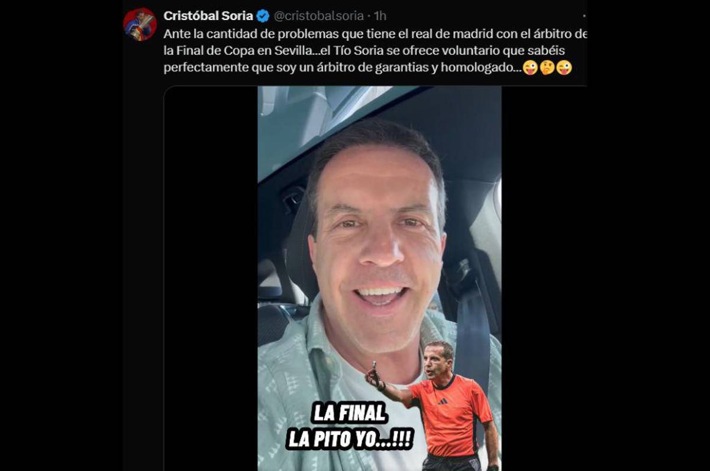Open Cristóbal Soria's profile avatar
The width and height of the screenshot is (710, 471).
coord(140,25)
